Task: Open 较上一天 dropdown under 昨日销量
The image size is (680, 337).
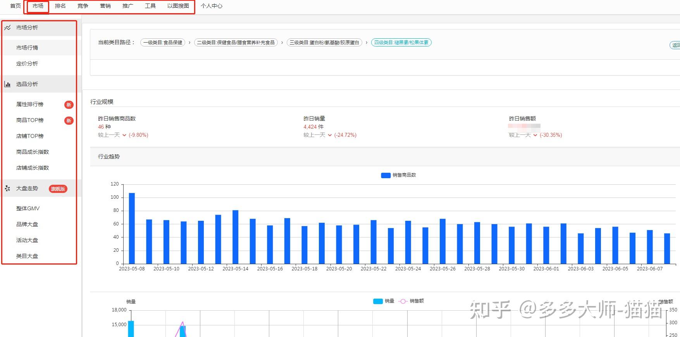Action: tap(329, 135)
